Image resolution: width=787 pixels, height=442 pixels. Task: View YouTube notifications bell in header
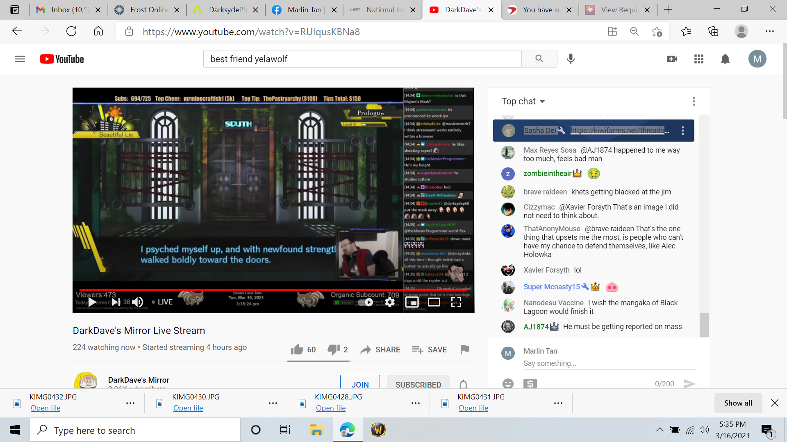(725, 59)
